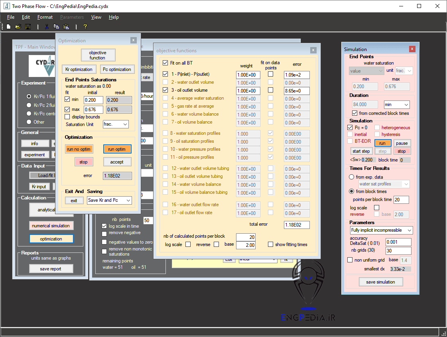Open the Format menu
This screenshot has height=337, width=447.
pyautogui.click(x=45, y=17)
